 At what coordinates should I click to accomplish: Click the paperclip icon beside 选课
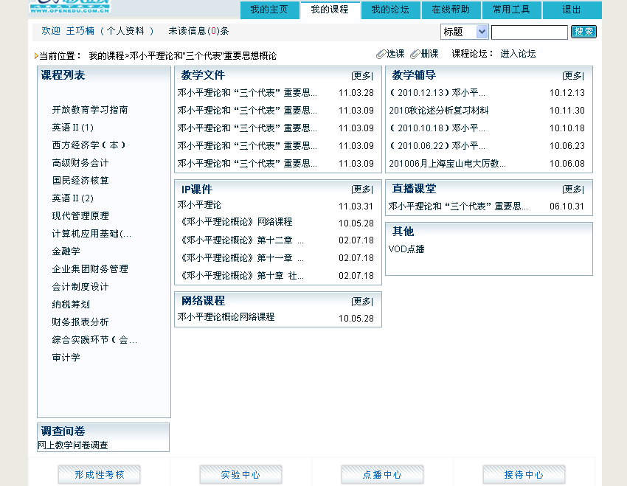click(x=381, y=54)
